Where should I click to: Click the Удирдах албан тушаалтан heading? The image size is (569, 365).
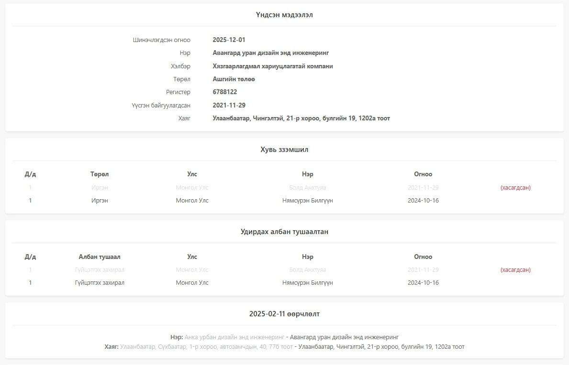(284, 232)
